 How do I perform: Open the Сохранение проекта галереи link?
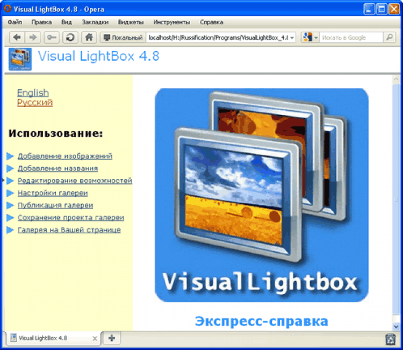(x=71, y=218)
